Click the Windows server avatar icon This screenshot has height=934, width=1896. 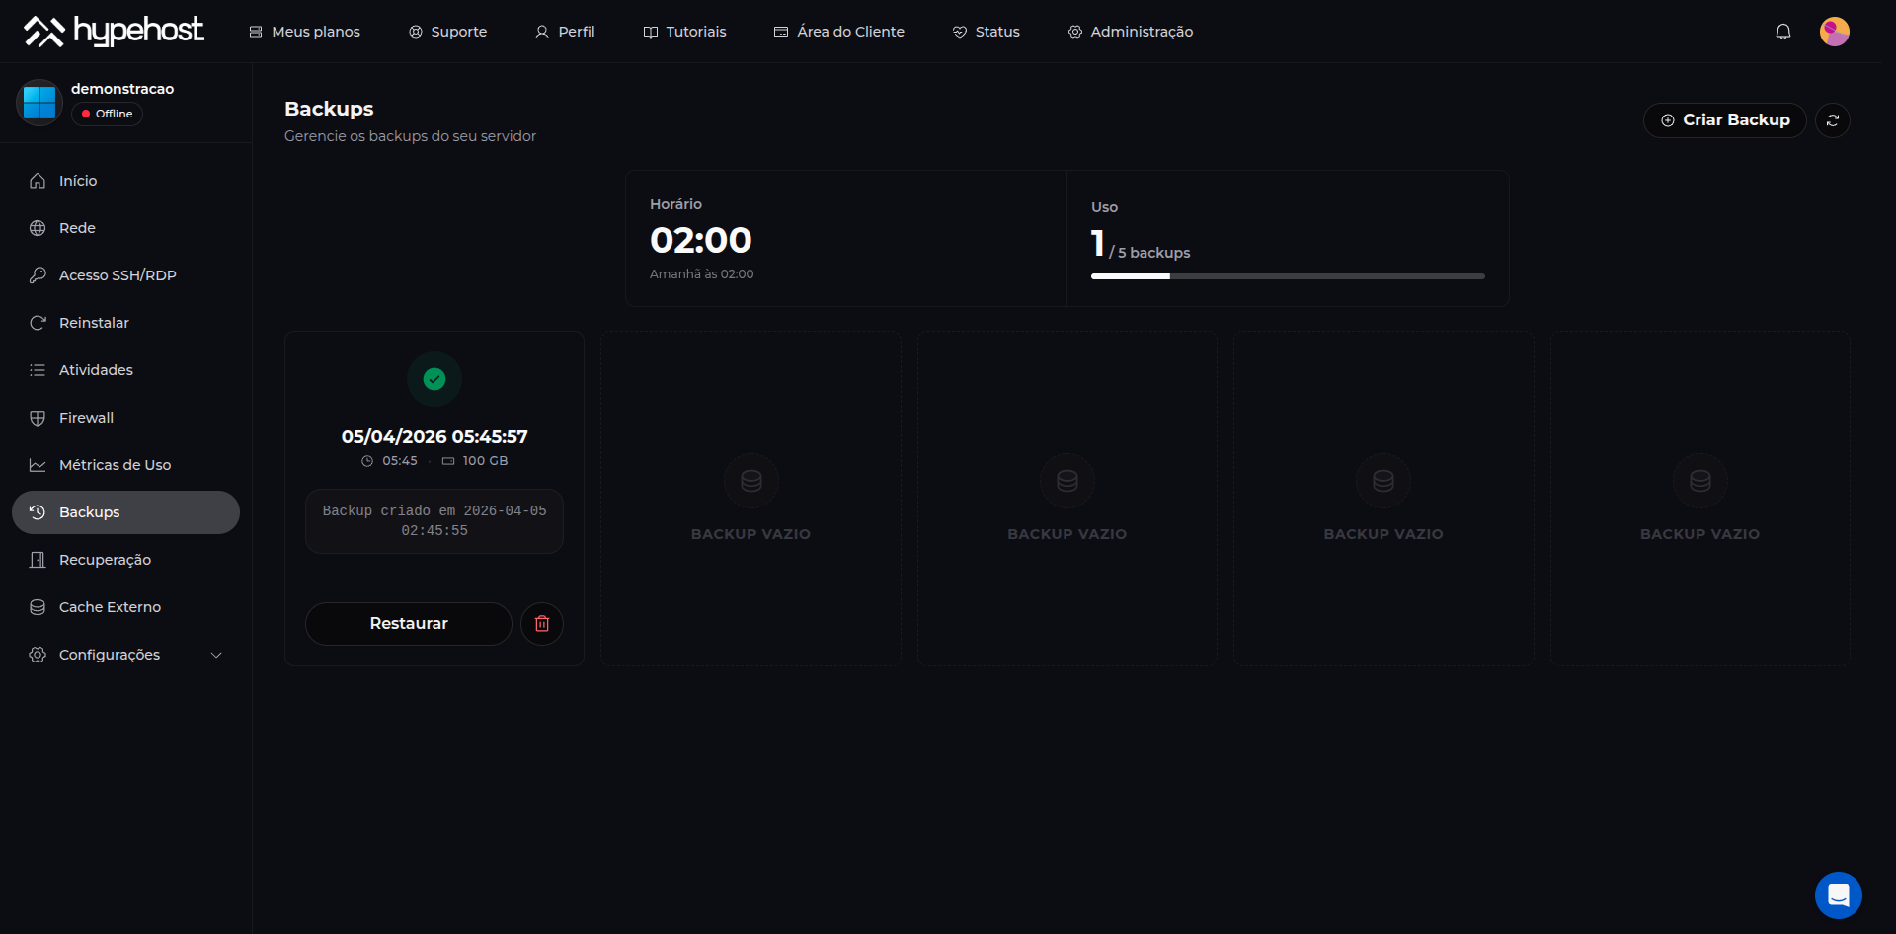coord(39,102)
